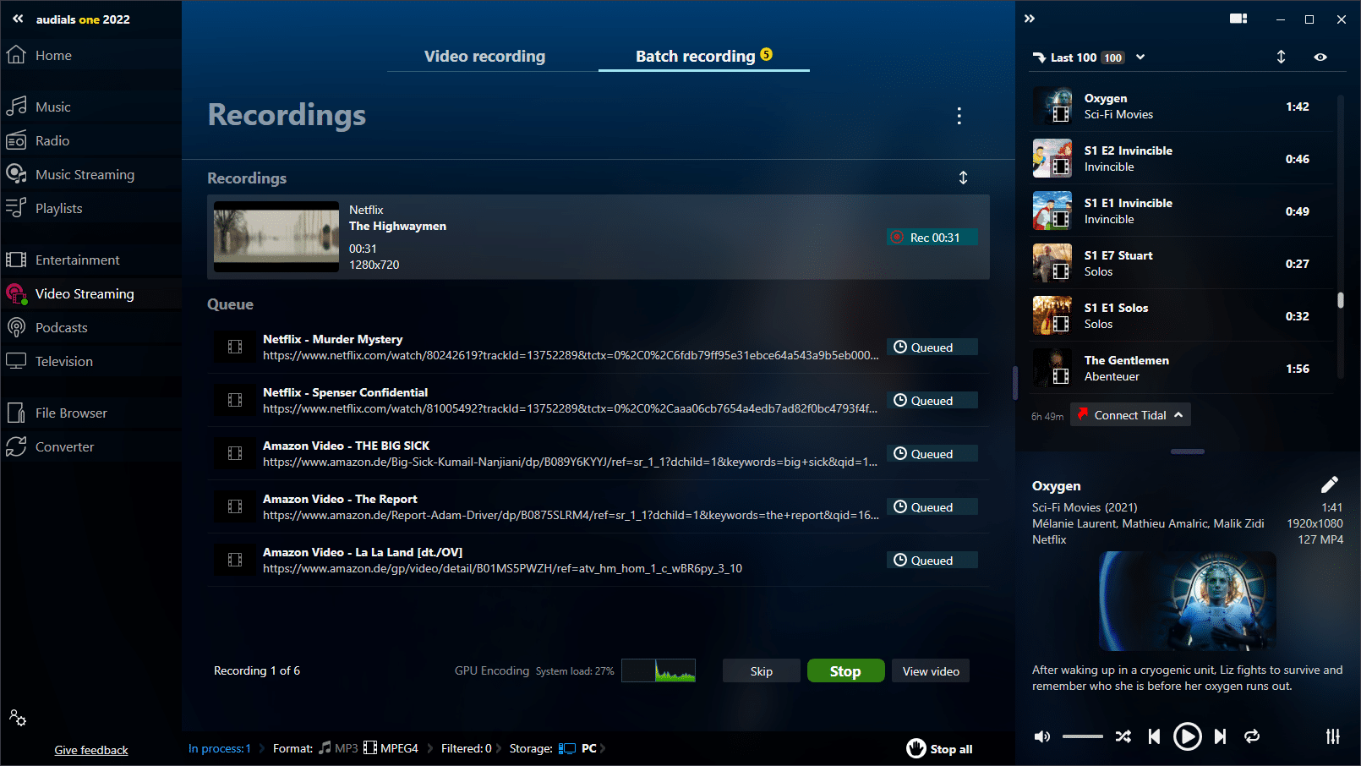Screen dimensions: 1361x766
Task: Play the selected track
Action: [x=1187, y=736]
